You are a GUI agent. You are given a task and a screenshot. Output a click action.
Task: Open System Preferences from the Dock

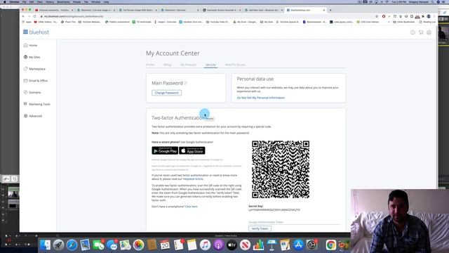[311, 245]
